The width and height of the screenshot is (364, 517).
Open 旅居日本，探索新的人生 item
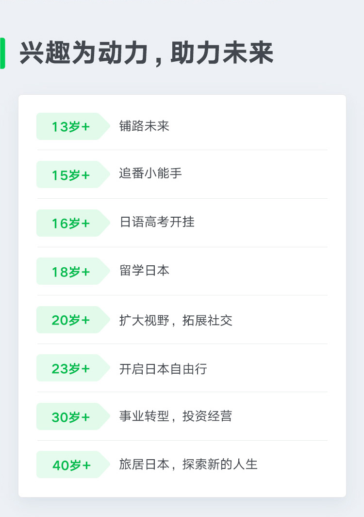[x=188, y=464]
